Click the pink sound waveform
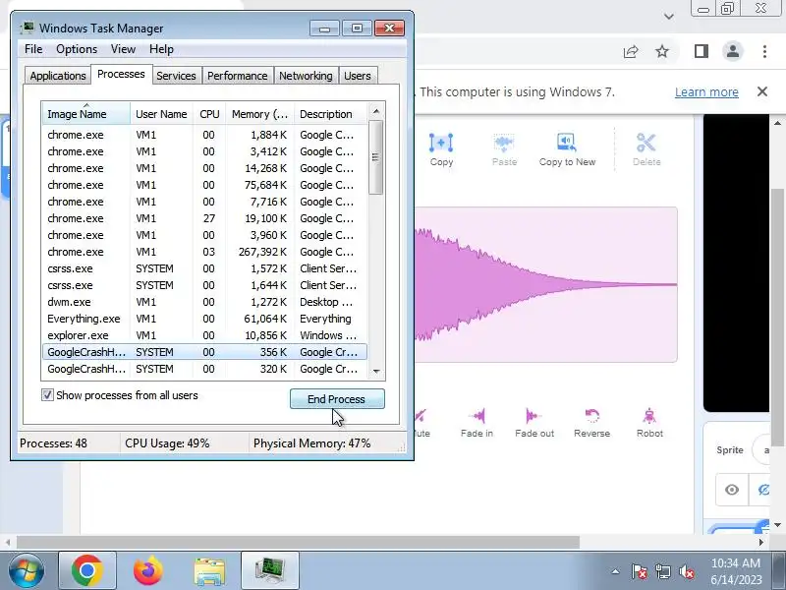Screen dimensions: 786x590 coord(545,284)
